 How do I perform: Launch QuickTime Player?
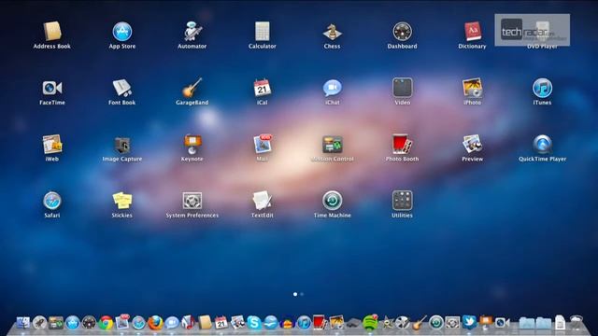coord(542,145)
